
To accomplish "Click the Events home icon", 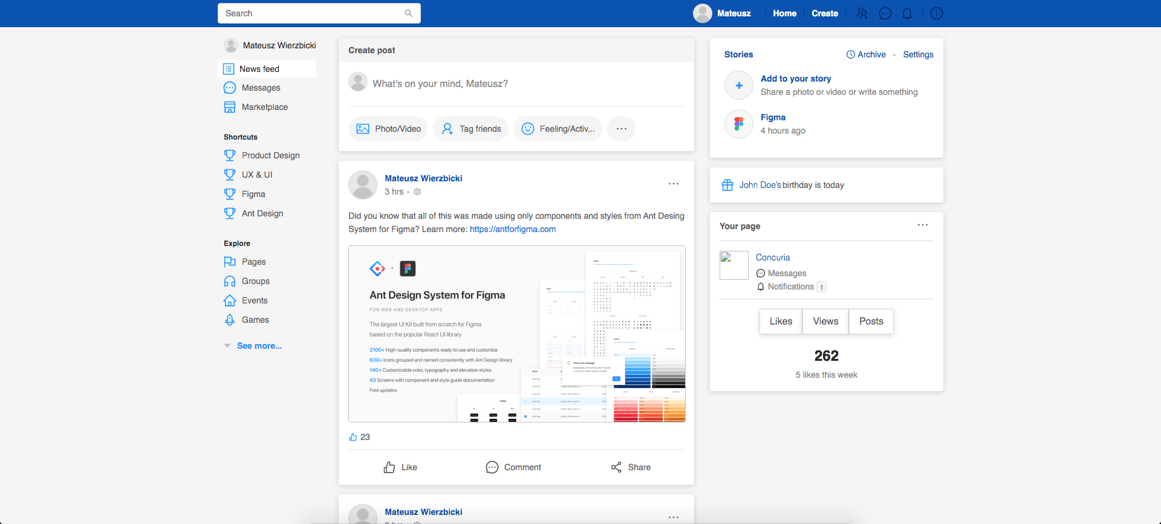I will pos(230,300).
